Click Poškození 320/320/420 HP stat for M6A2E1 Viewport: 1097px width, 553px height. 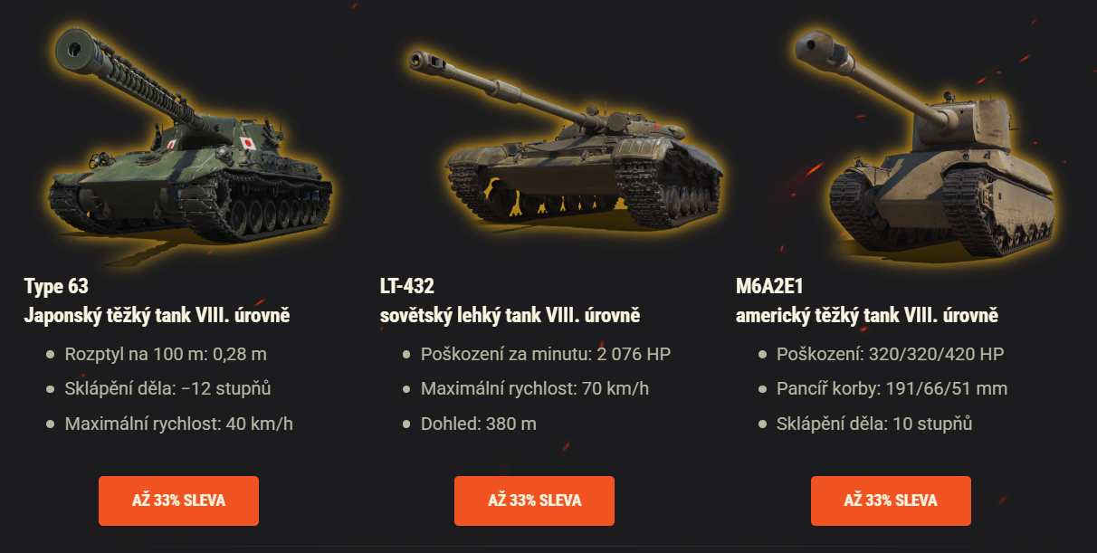(x=892, y=353)
